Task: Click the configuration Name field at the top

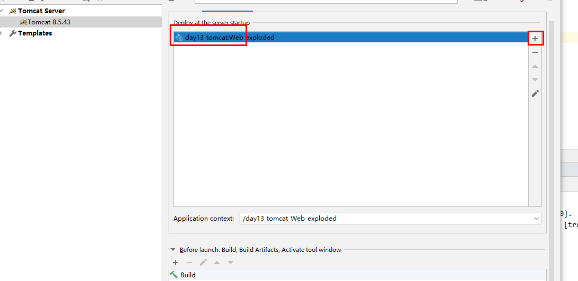Action: pyautogui.click(x=326, y=1)
